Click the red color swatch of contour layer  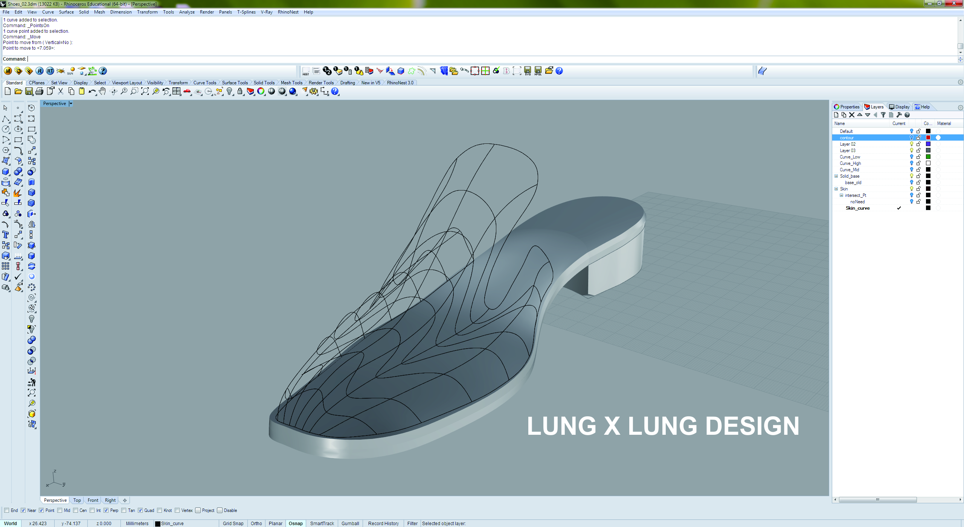(928, 138)
